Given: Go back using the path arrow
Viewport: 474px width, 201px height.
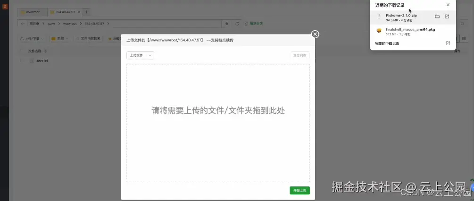Looking at the screenshot, I should coord(23,24).
